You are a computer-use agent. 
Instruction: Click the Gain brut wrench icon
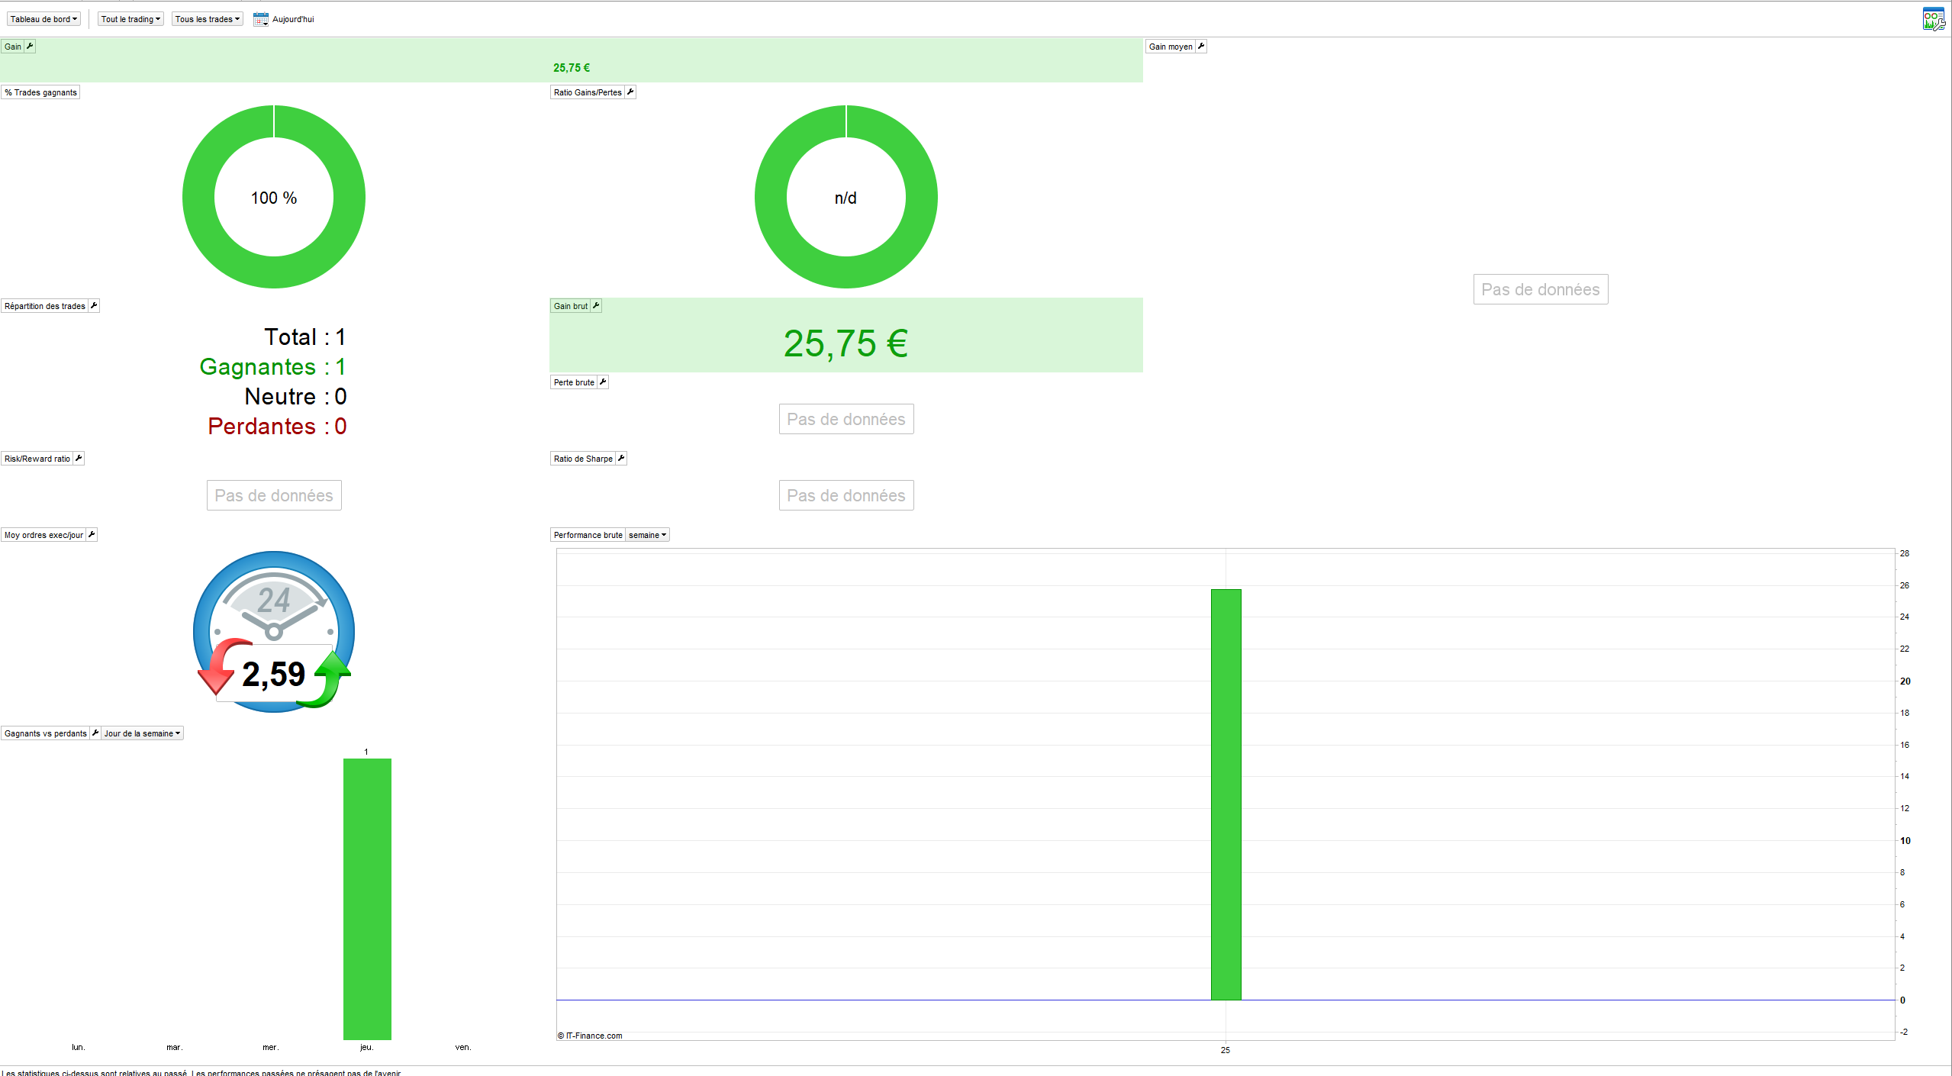pos(596,306)
